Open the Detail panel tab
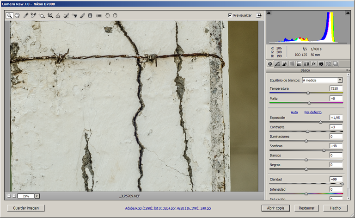Image resolution: width=355 pixels, height=218 pixels. (x=285, y=64)
